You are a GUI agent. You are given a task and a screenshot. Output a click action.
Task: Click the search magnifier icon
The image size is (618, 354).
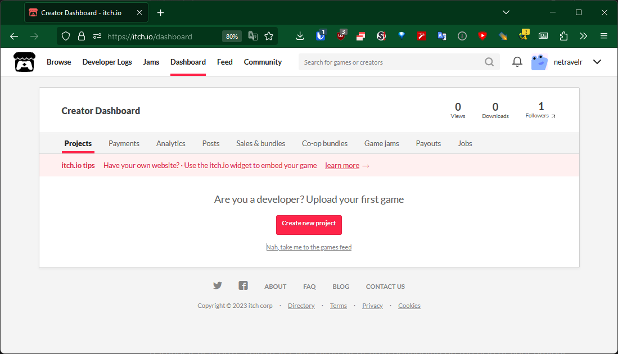click(x=489, y=62)
